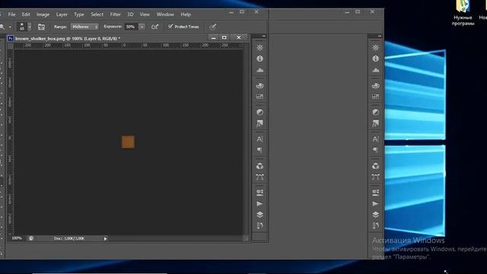Screen dimensions: 487x274
Task: Open Character icon in the rear window's dock
Action: tap(375, 139)
